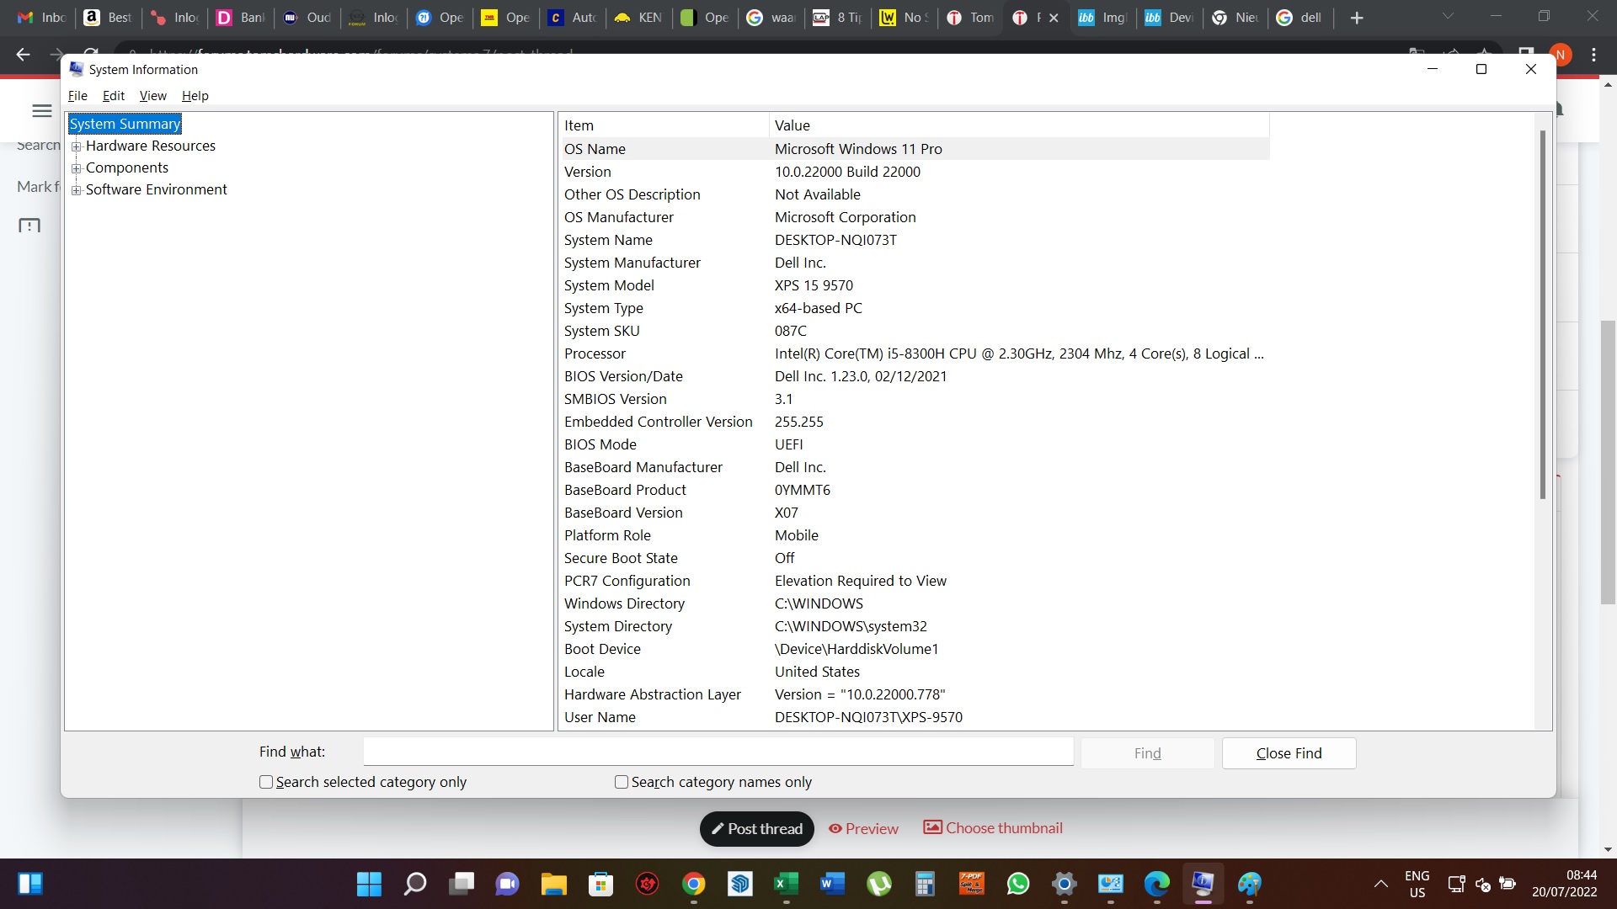The image size is (1617, 909).
Task: Launch the Teams Chat taskbar icon
Action: (x=508, y=884)
